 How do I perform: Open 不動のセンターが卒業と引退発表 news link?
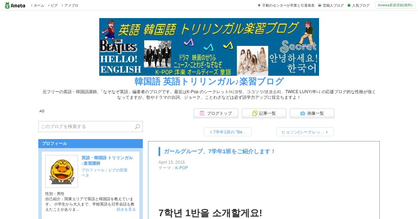pos(288,6)
